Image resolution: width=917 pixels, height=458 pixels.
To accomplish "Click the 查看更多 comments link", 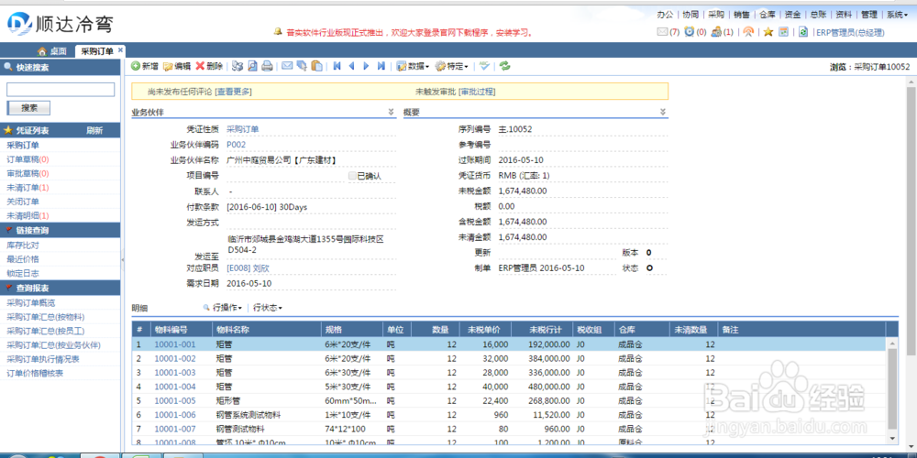I will pyautogui.click(x=233, y=92).
